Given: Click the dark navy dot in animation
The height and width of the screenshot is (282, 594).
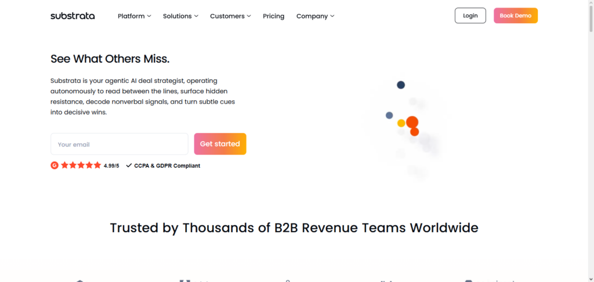Looking at the screenshot, I should point(401,85).
